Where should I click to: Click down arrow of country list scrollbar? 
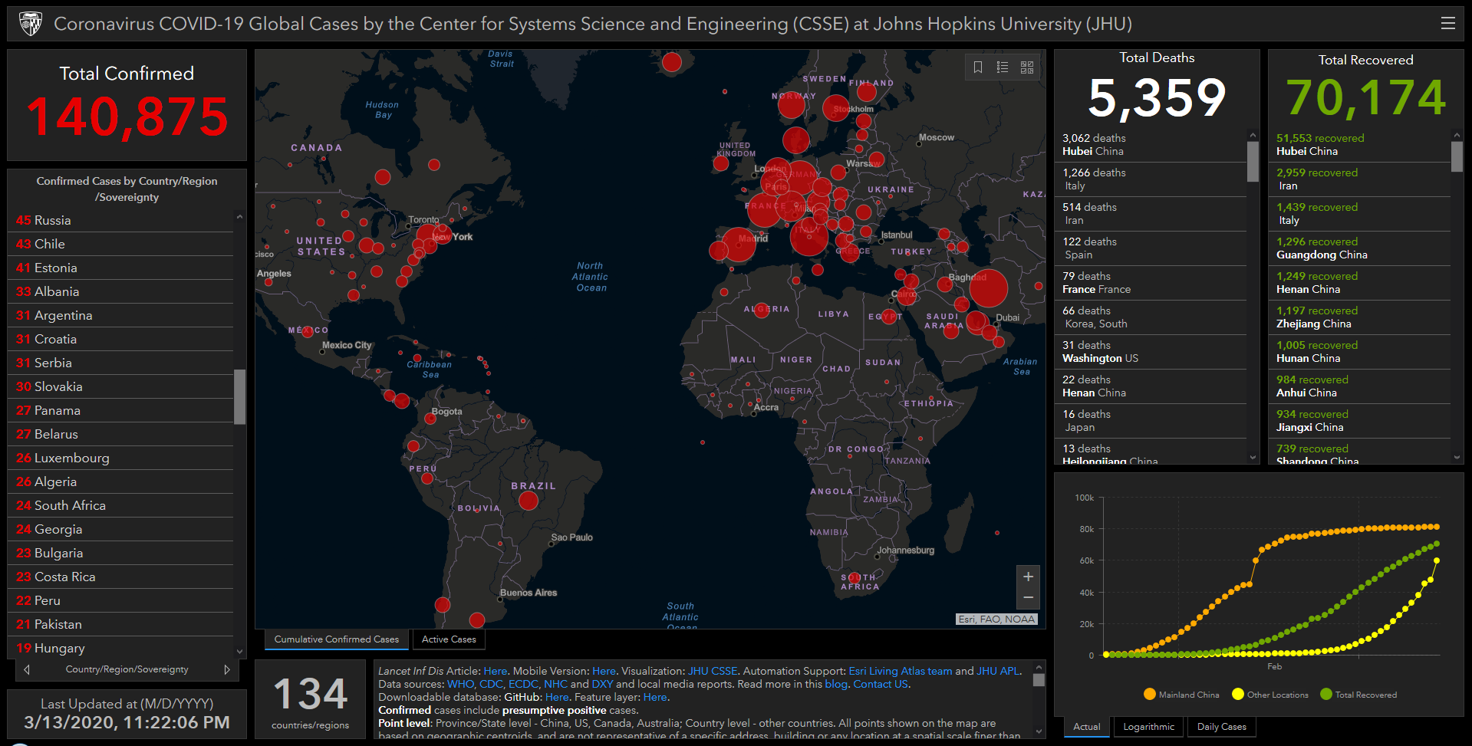click(240, 652)
